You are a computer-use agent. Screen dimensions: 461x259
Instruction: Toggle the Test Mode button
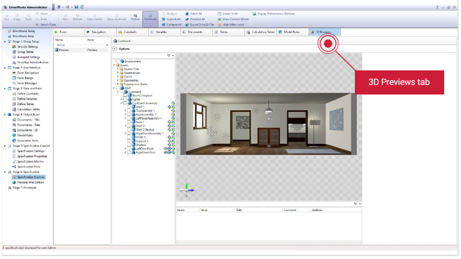point(150,17)
